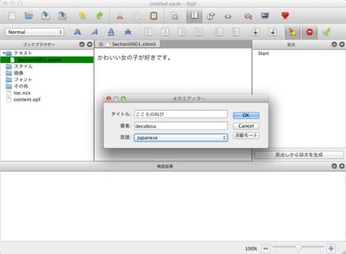The image size is (346, 254).
Task: Click the 著者 input field
Action: pos(181,126)
